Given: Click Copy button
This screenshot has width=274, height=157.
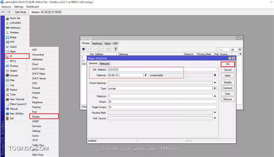Looking at the screenshot, I should [228, 94].
